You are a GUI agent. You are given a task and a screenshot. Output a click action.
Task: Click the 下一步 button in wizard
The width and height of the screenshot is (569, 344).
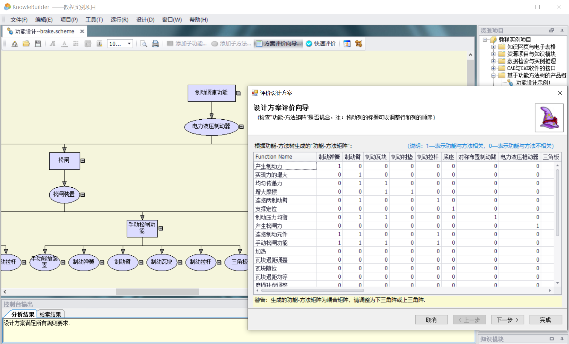[x=507, y=320]
